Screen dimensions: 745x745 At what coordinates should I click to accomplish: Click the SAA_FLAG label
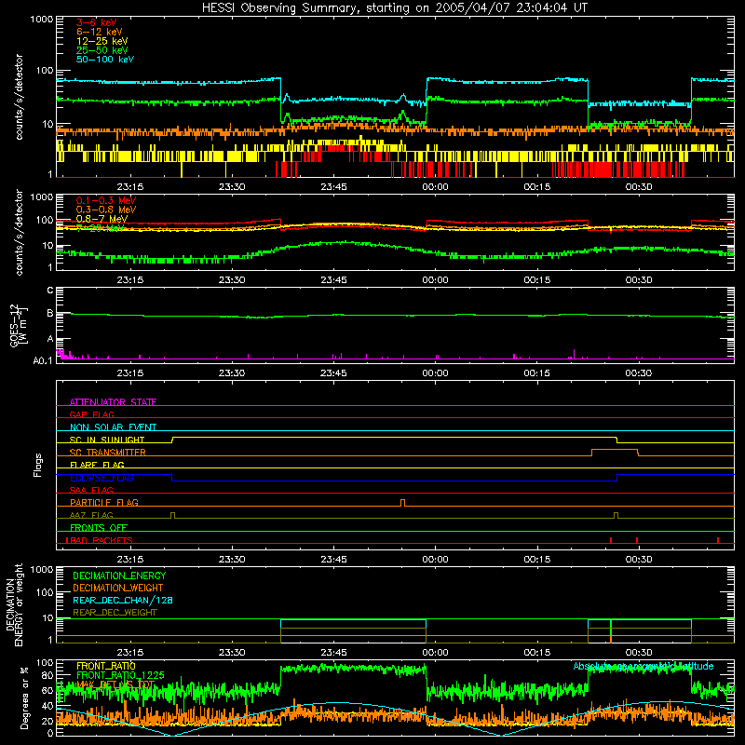[91, 490]
